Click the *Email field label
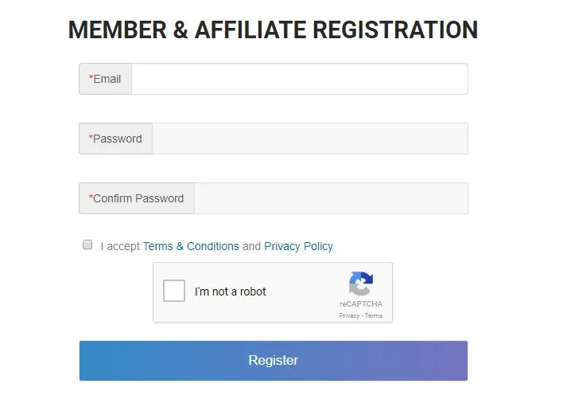The image size is (563, 407). [105, 79]
